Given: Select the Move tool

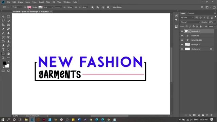Looking at the screenshot, I should click(x=3, y=17).
